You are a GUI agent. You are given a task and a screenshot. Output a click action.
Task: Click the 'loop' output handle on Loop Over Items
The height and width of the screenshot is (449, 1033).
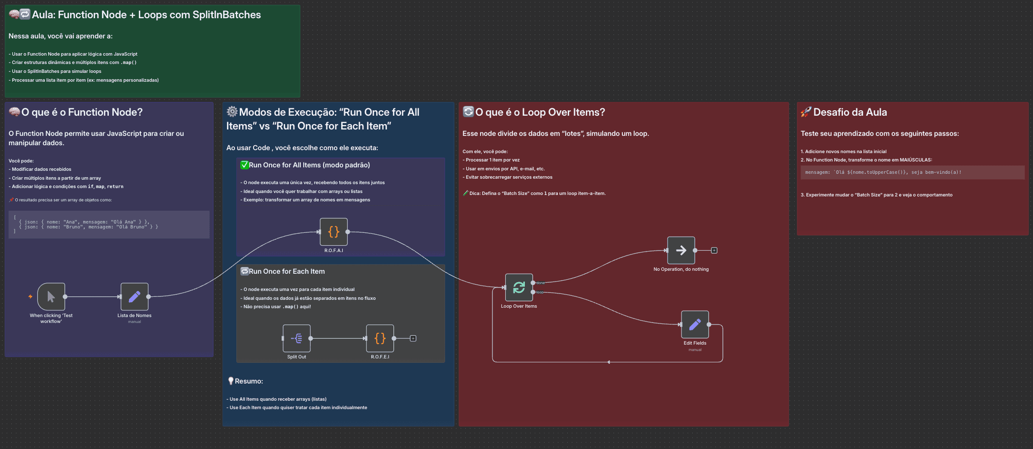tap(533, 292)
